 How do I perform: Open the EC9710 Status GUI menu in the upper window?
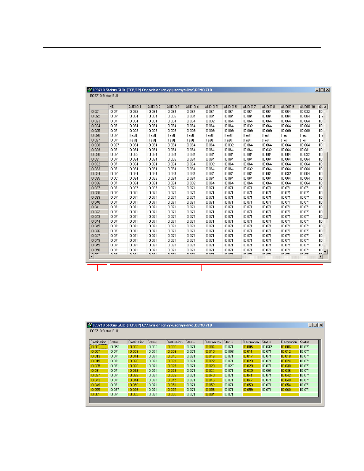104,96
